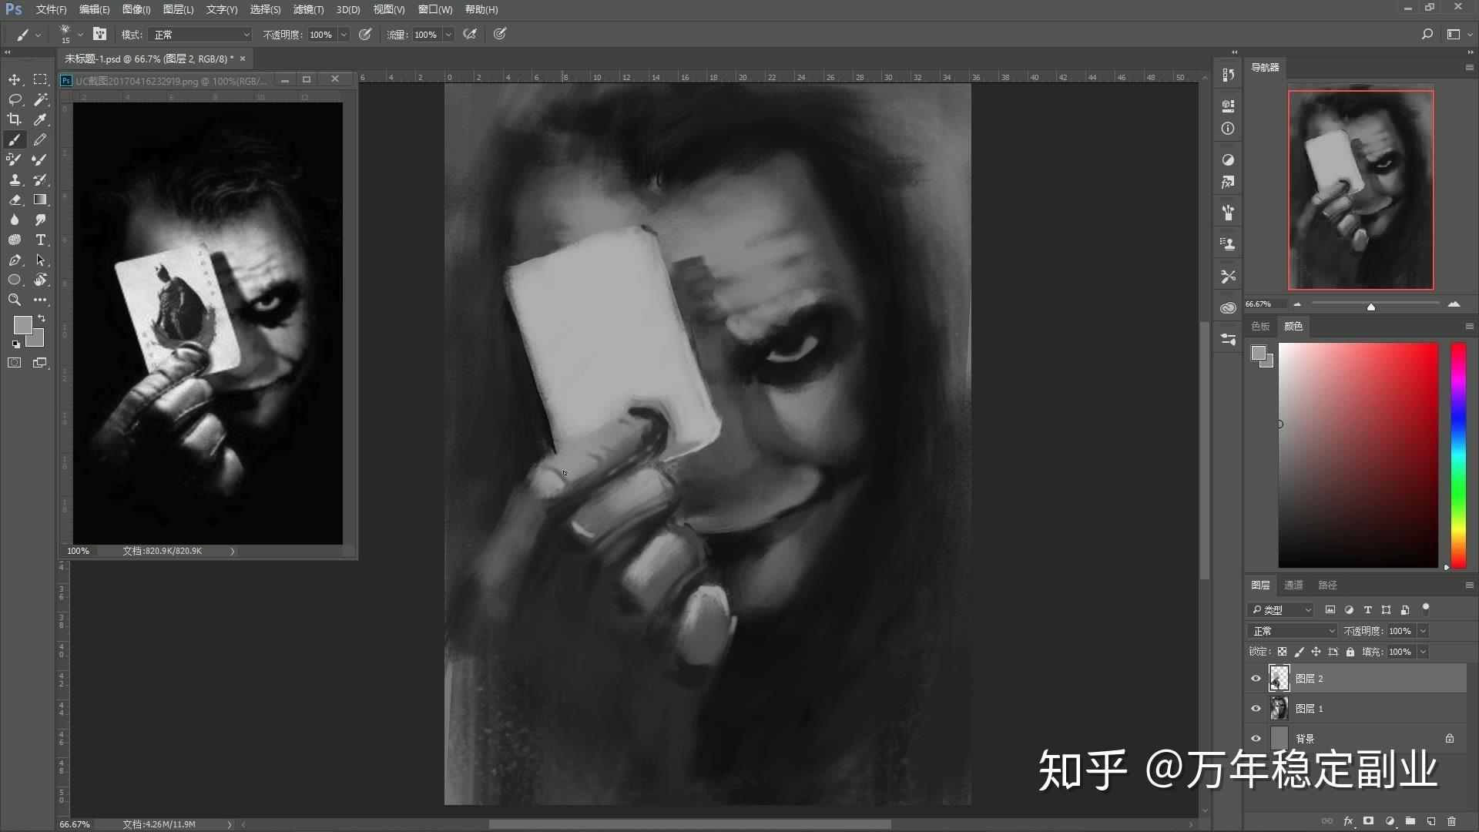Select the Lasso tool

click(15, 99)
